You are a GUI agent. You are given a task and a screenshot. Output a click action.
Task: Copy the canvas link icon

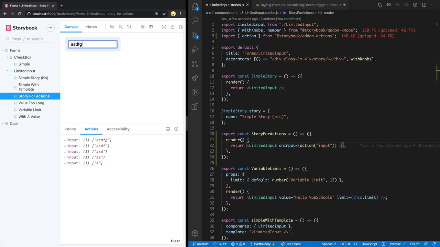(181, 27)
